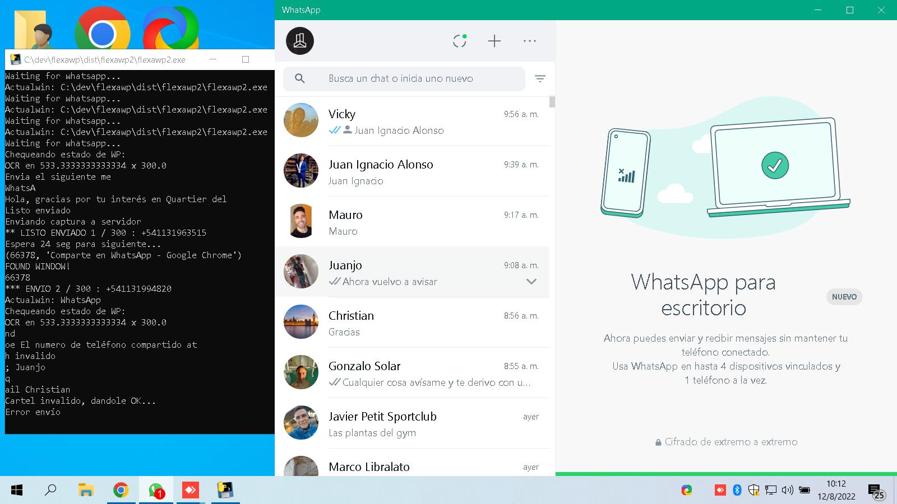Viewport: 897px width, 504px height.
Task: Click 'Error envío' line in console
Action: 33,412
